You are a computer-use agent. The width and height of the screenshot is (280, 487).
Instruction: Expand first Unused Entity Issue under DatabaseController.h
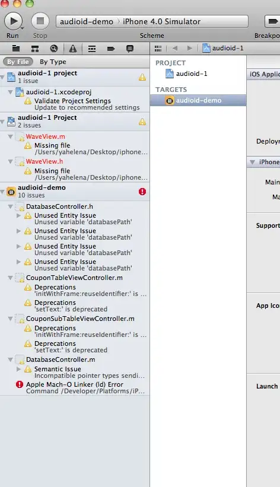pyautogui.click(x=18, y=215)
